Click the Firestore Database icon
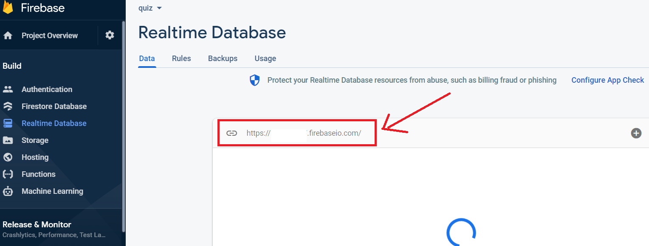 [8, 106]
